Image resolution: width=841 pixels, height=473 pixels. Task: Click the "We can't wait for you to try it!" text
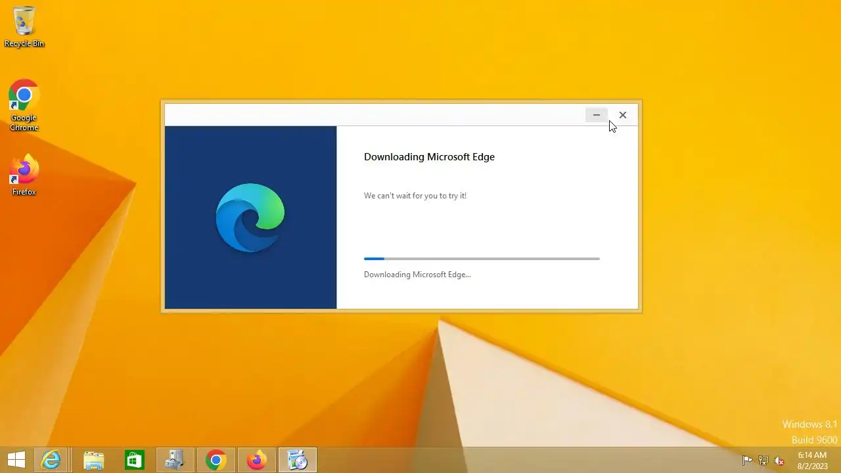(415, 196)
